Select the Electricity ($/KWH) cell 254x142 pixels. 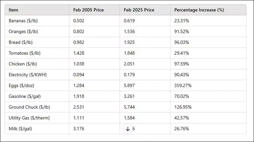pos(28,75)
